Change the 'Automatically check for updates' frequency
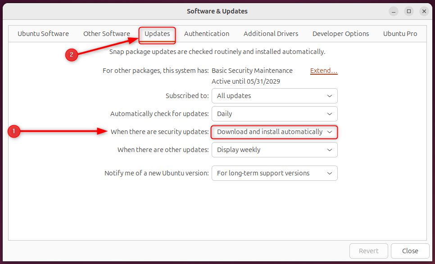The width and height of the screenshot is (435, 264). 274,114
